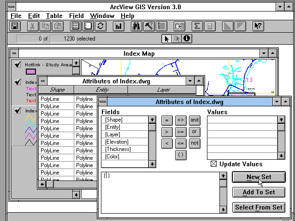The height and width of the screenshot is (221, 295).
Task: Select [Thickness] in the Fields list
Action: tap(125, 149)
